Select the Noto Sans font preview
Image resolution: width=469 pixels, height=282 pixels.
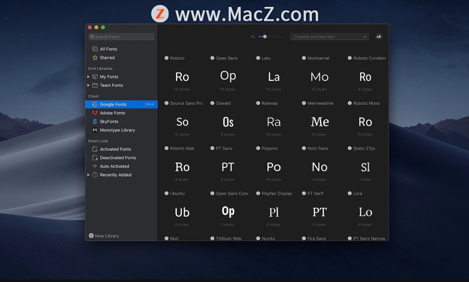(x=319, y=167)
